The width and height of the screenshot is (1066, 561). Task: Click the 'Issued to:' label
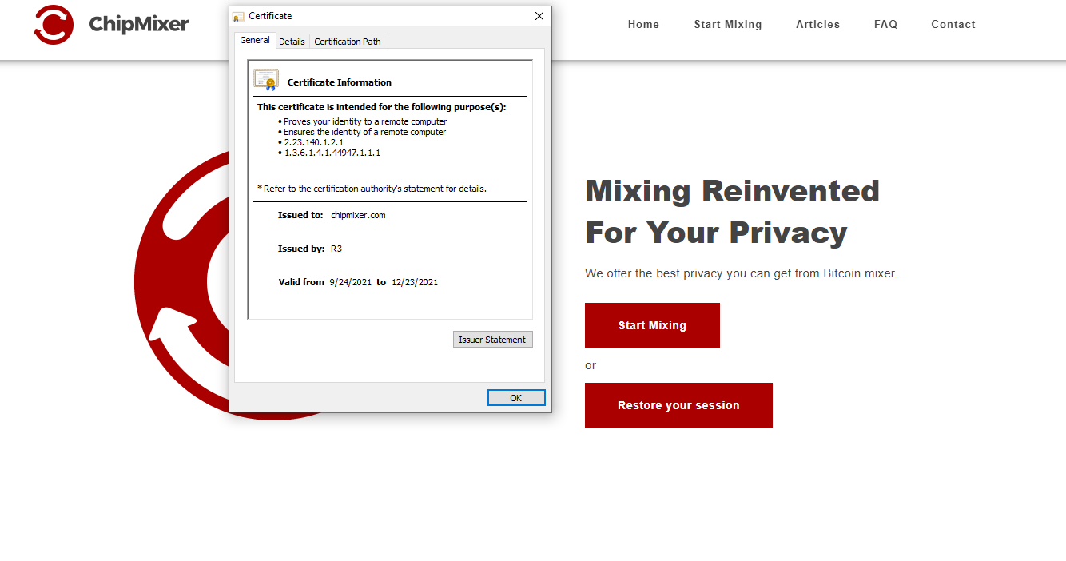tap(300, 215)
